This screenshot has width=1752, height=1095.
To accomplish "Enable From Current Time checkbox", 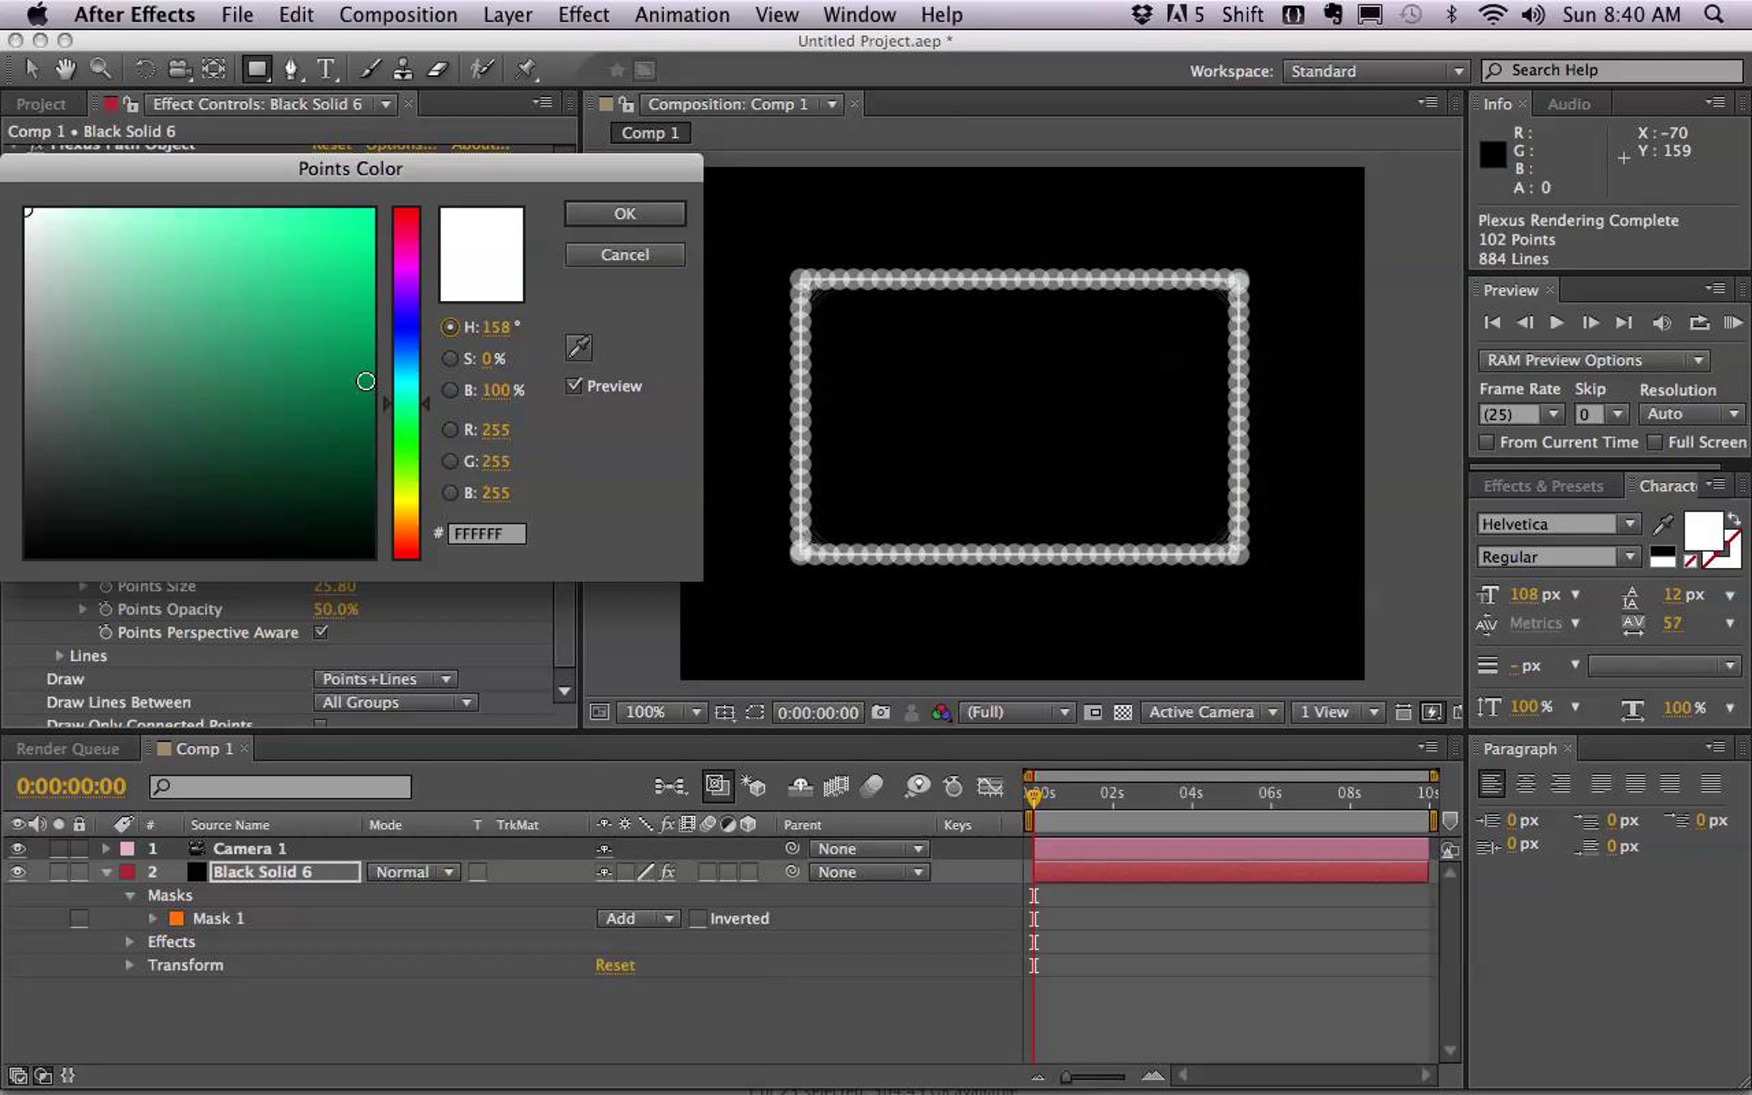I will pos(1486,442).
